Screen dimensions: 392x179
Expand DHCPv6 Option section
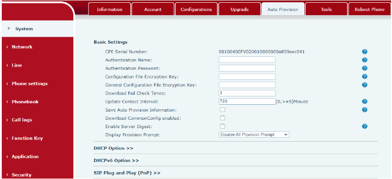pos(116,161)
